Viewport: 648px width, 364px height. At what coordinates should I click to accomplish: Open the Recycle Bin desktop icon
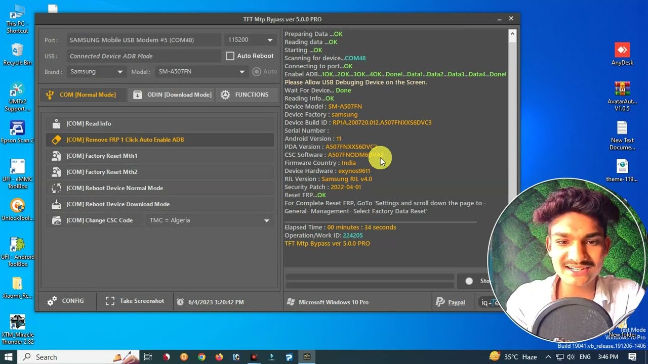(17, 54)
